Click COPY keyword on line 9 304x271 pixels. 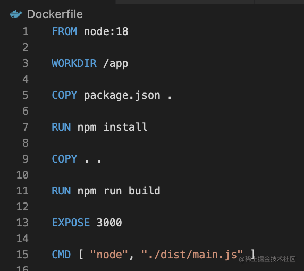(x=64, y=159)
